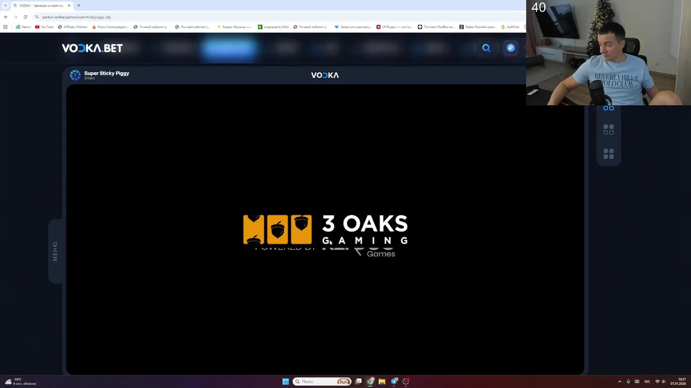
Task: Open the МЕНЮ side tab
Action: (55, 251)
